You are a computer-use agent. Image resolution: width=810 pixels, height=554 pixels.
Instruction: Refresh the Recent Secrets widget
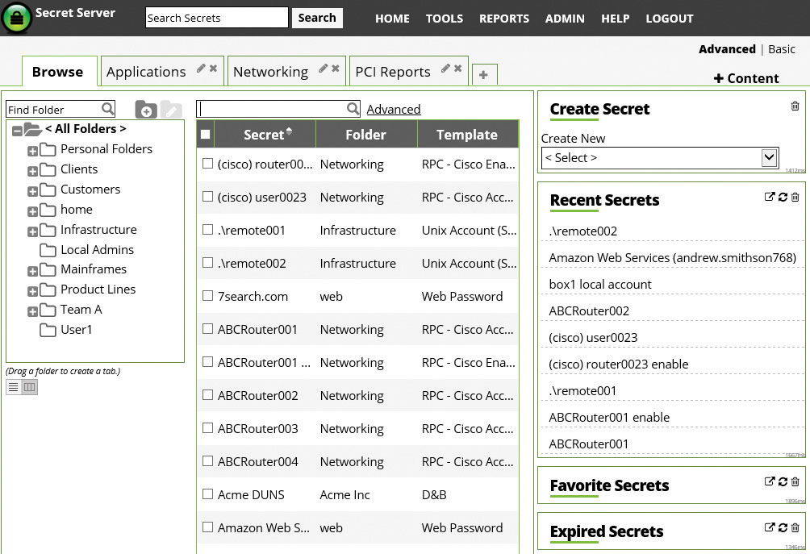[783, 197]
